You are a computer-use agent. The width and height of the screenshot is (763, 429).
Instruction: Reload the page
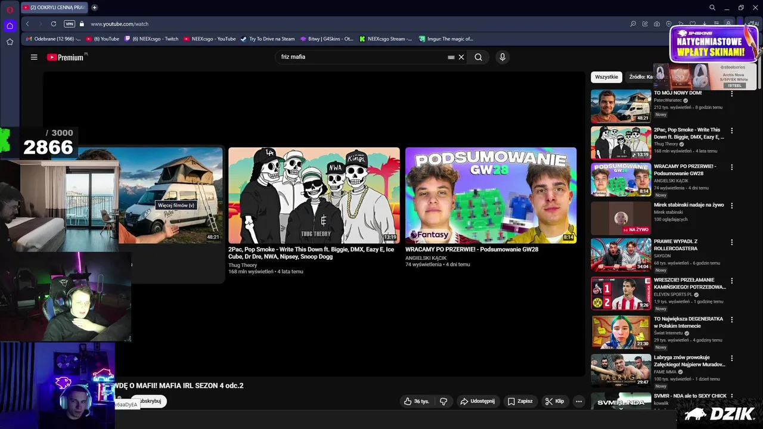tap(54, 24)
